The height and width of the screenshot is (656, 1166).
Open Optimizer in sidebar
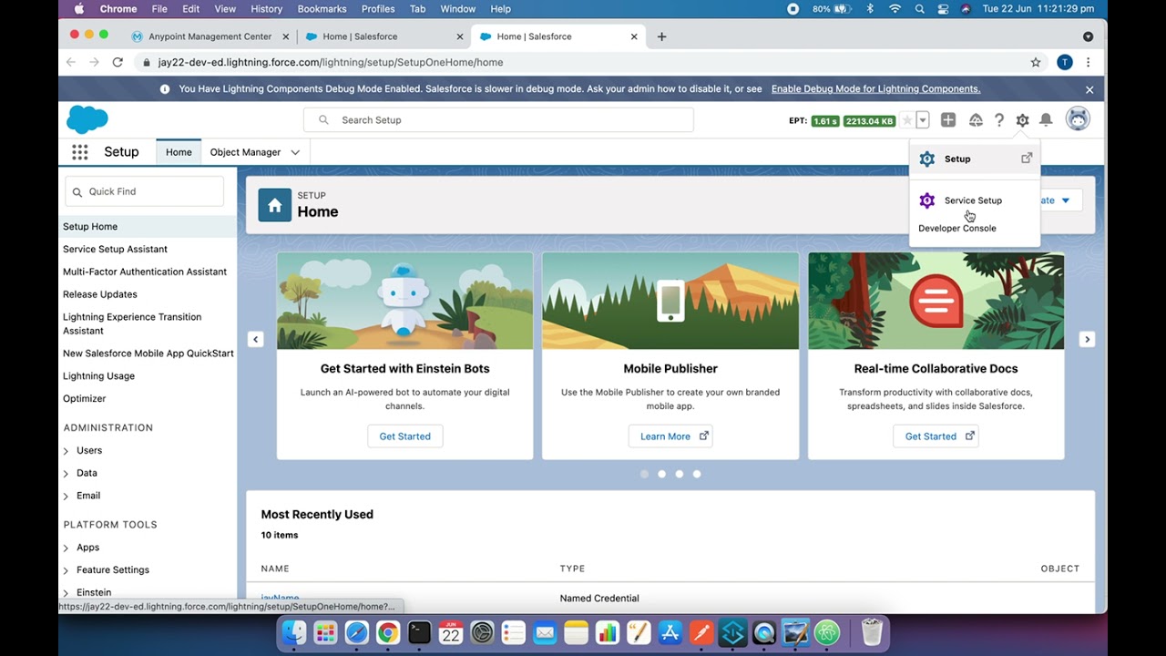pos(85,399)
